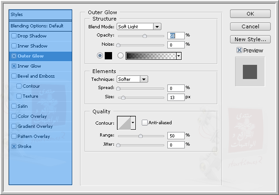The image size is (279, 195).
Task: Click the Contour curve thumbnail
Action: pyautogui.click(x=124, y=122)
